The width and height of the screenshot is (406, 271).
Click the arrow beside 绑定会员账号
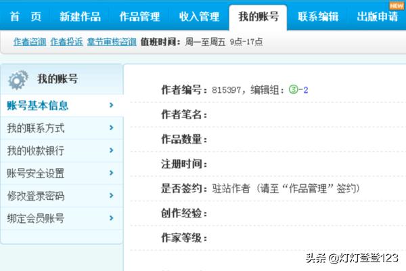[110, 218]
